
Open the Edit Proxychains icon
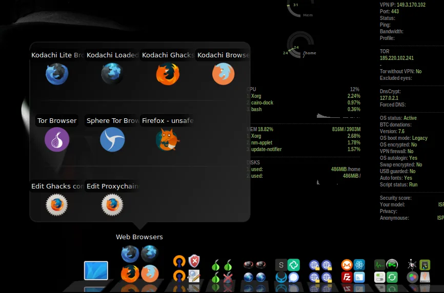112,205
